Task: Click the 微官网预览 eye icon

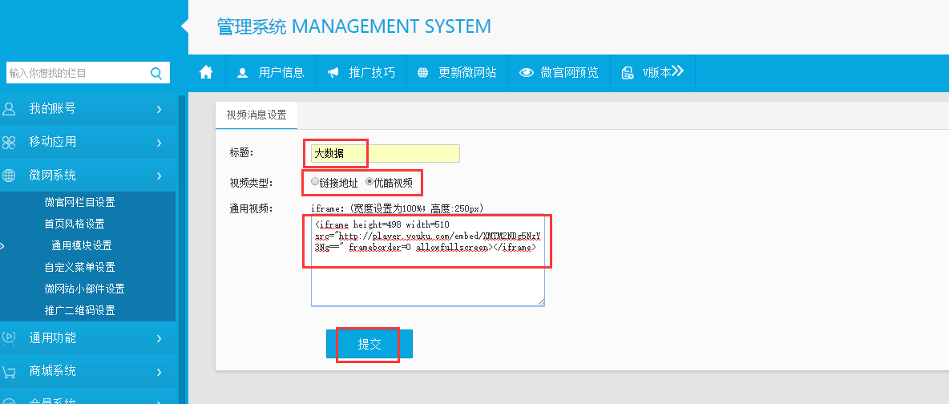Action: click(527, 73)
